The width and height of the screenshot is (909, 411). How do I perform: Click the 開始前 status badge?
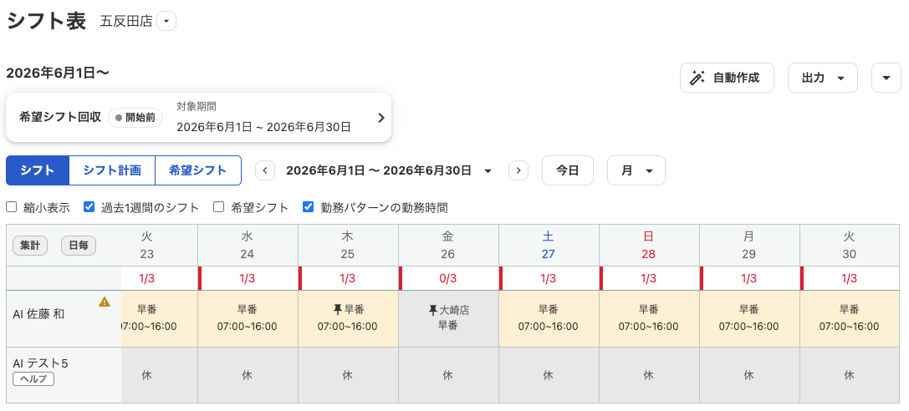click(135, 118)
